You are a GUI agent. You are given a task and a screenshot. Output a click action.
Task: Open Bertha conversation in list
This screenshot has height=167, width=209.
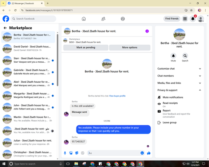click(x=28, y=37)
